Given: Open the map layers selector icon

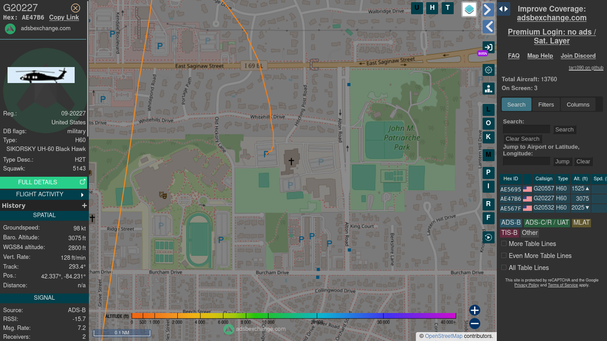Looking at the screenshot, I should 469,9.
